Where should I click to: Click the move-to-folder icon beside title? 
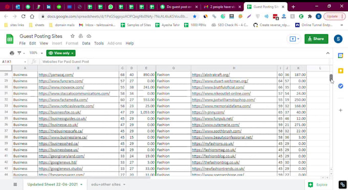pos(80,36)
